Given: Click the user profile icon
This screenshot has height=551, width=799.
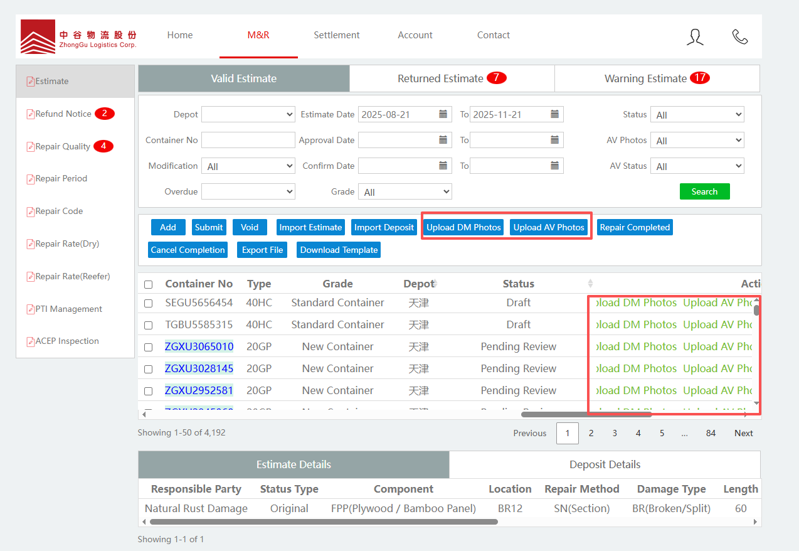Looking at the screenshot, I should [694, 37].
